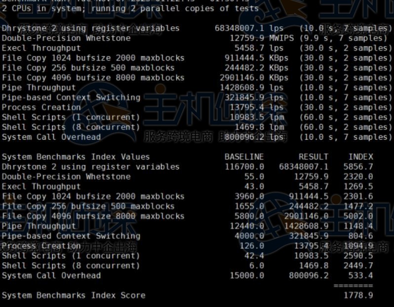Select baseline value '3960.0'

tap(249, 196)
